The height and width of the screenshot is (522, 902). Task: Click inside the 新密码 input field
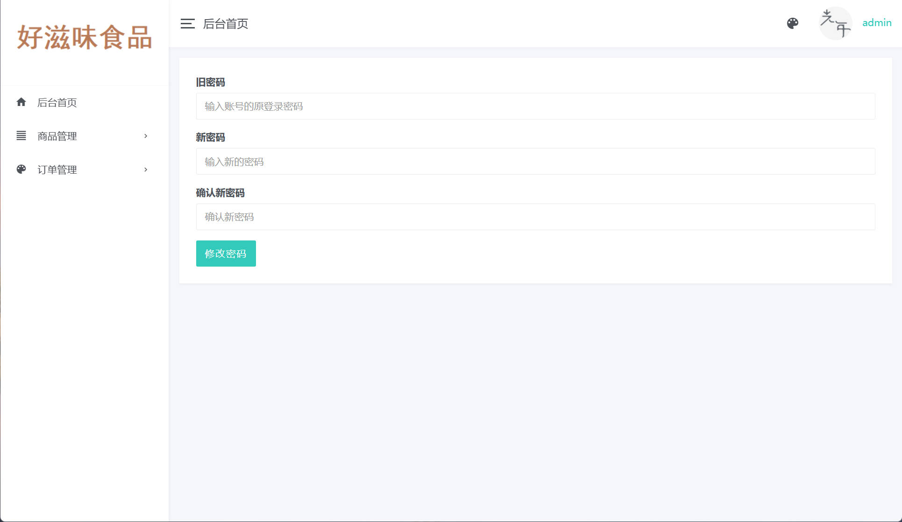(x=535, y=162)
